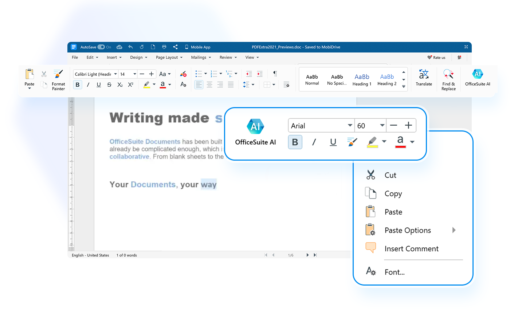Open OfficeSuite AI from the floating toolbar
The image size is (510, 314).
[x=255, y=132]
